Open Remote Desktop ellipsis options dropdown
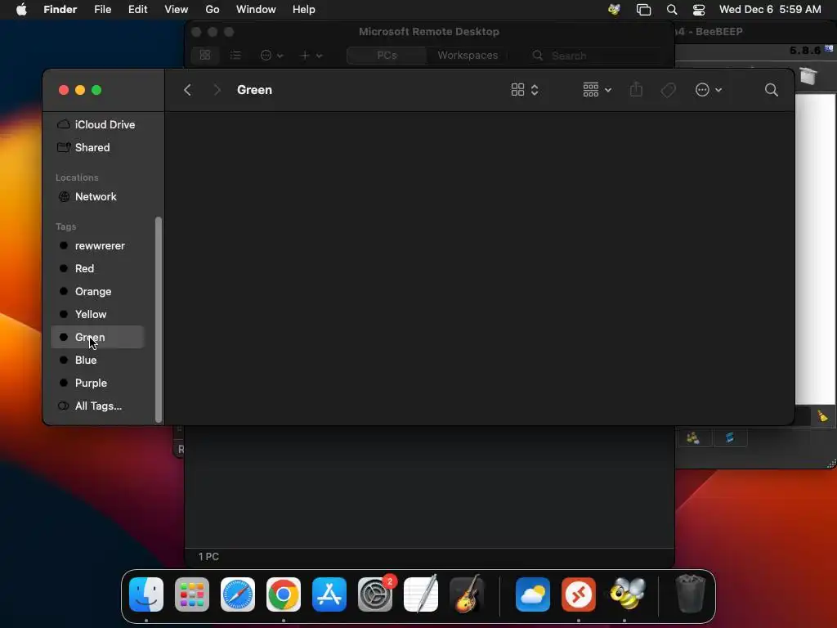The image size is (837, 628). (271, 55)
